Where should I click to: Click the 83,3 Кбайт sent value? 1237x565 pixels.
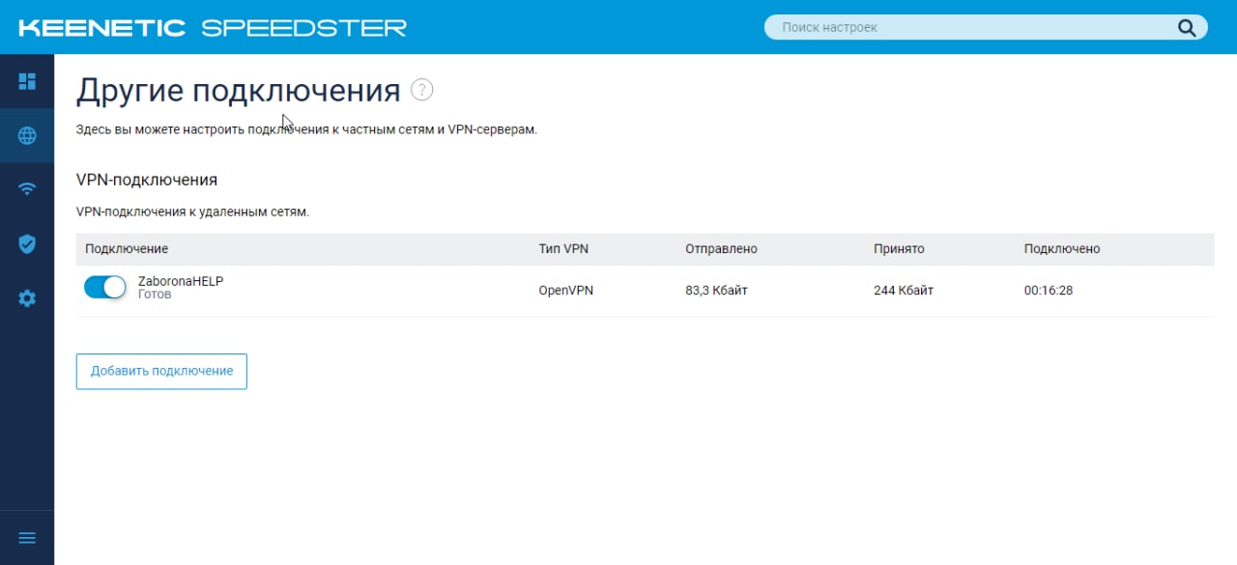(x=716, y=290)
